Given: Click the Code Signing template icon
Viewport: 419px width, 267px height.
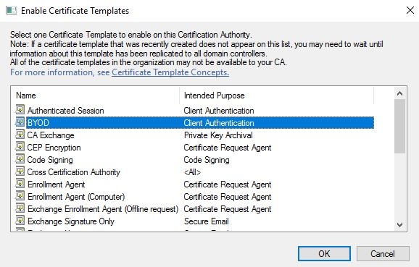Looking at the screenshot, I should pyautogui.click(x=20, y=159).
